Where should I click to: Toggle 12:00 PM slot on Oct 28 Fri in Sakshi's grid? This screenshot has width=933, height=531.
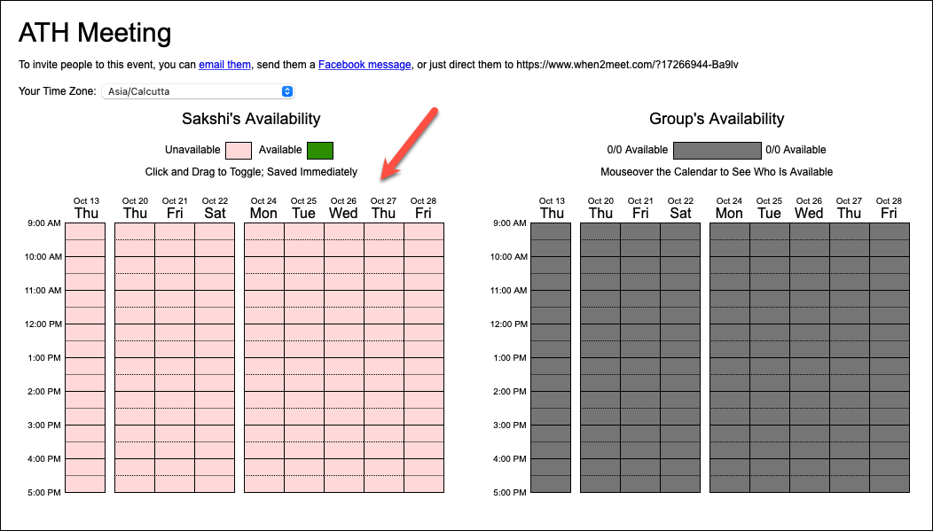pos(424,332)
